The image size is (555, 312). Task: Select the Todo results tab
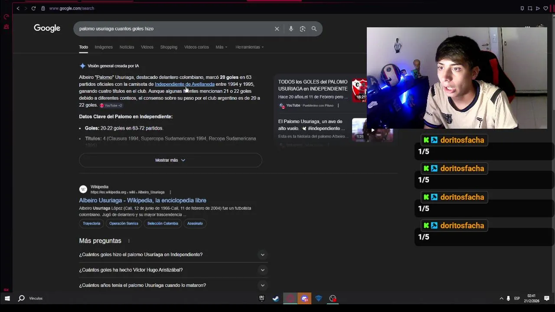(x=83, y=47)
